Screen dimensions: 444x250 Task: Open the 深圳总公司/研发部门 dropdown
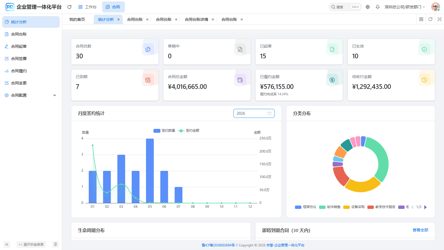click(x=405, y=7)
